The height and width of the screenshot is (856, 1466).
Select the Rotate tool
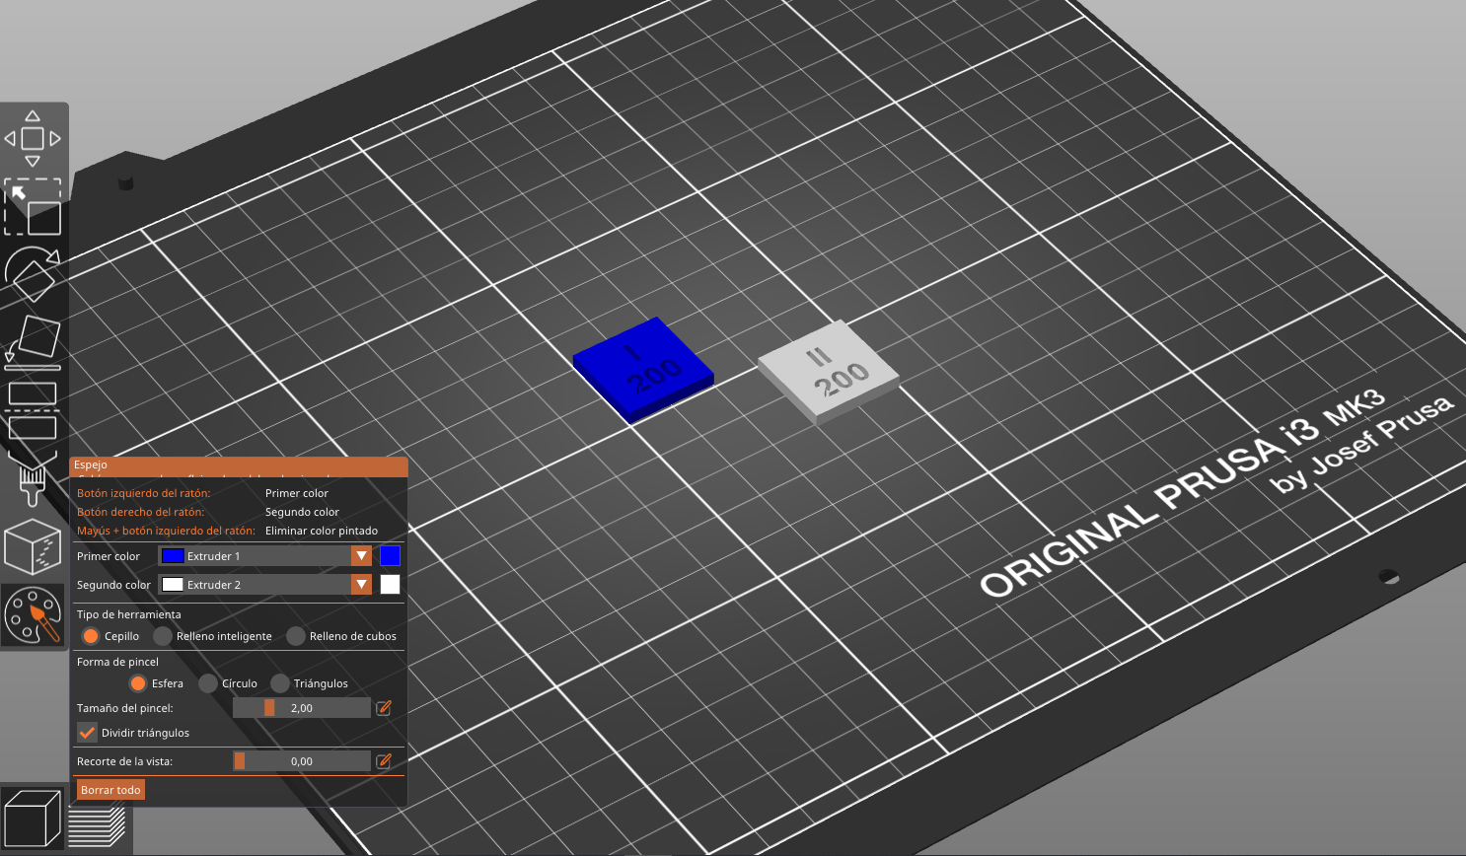(35, 278)
